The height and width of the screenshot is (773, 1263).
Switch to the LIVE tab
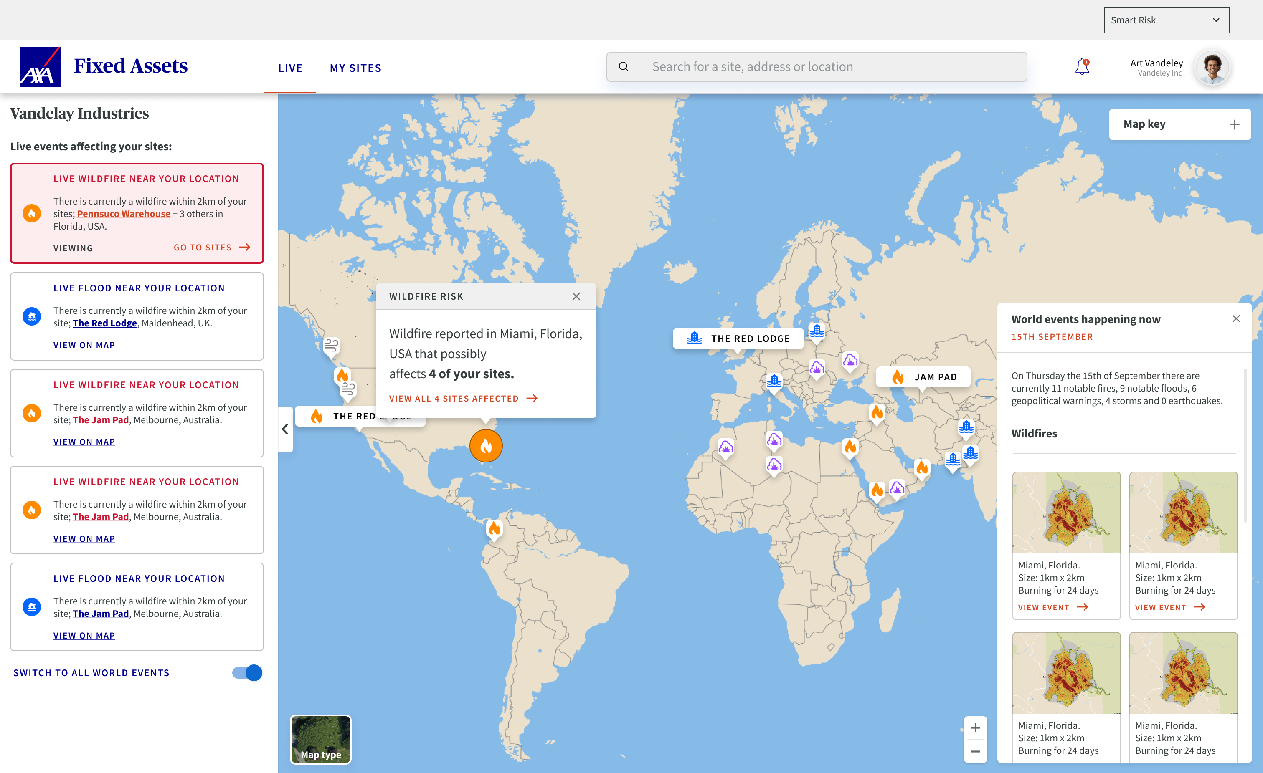click(290, 68)
